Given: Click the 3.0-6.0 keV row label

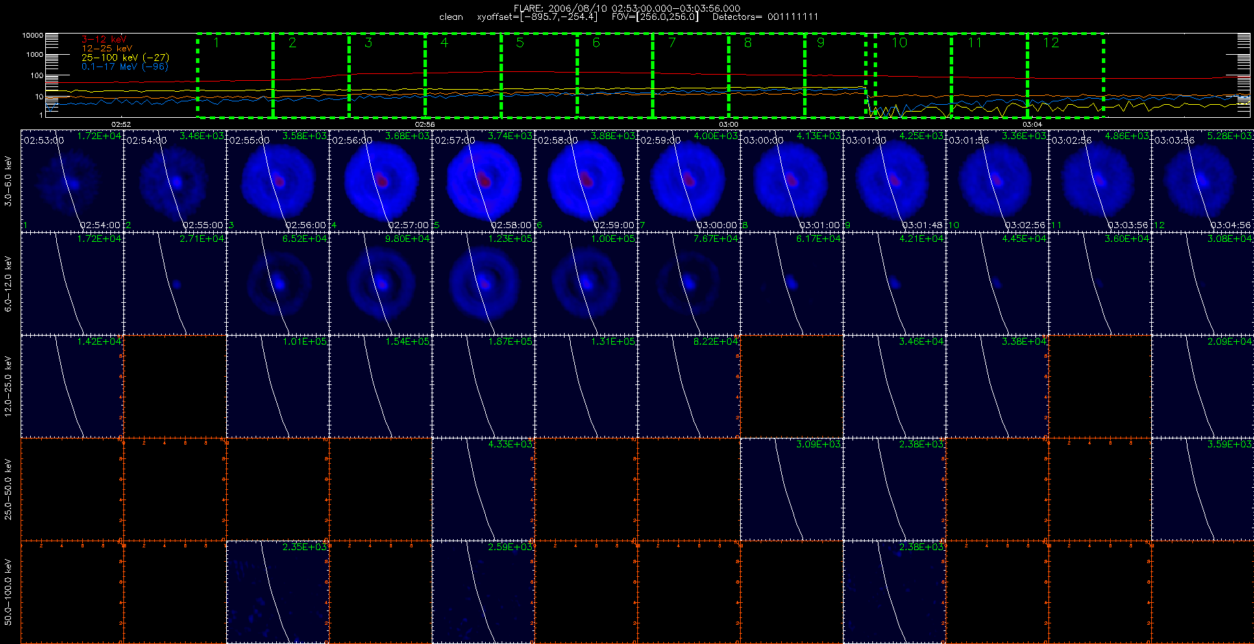Looking at the screenshot, I should point(8,182).
